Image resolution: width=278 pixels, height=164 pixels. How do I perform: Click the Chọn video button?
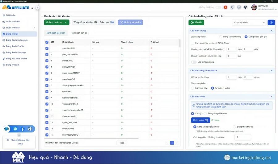[200, 120]
